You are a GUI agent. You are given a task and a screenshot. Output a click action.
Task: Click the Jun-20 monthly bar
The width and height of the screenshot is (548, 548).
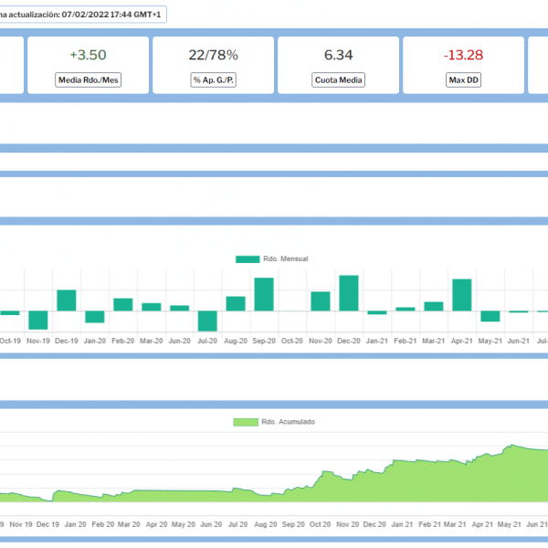[180, 308]
